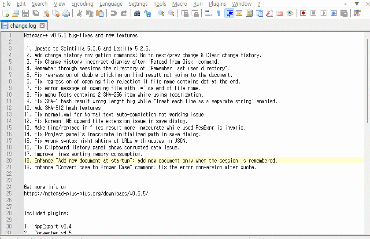The width and height of the screenshot is (370, 239).
Task: Click the 'Included plugins:' line
Action: click(x=46, y=214)
